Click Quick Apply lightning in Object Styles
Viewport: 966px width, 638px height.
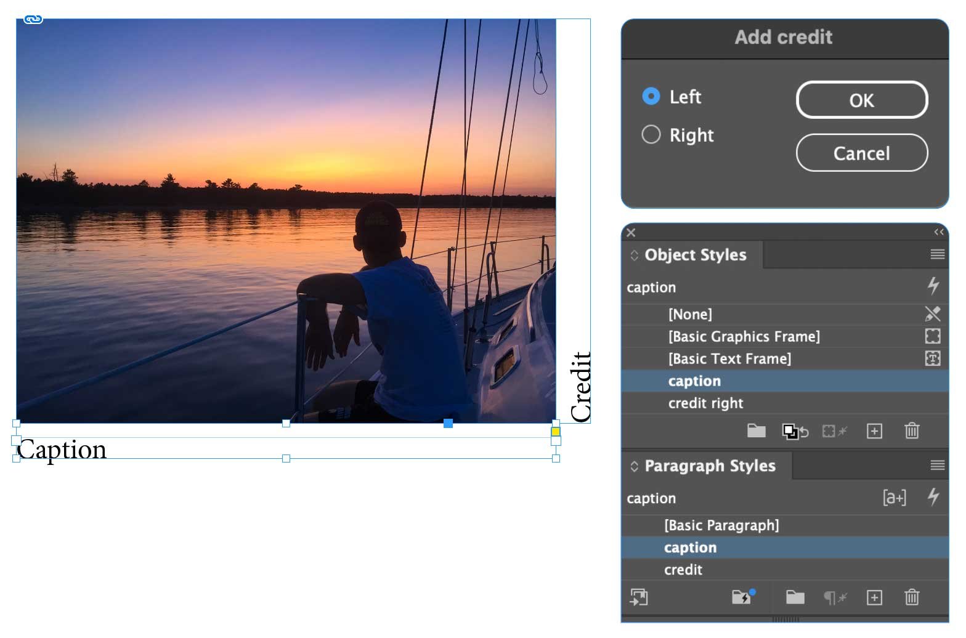click(x=933, y=286)
